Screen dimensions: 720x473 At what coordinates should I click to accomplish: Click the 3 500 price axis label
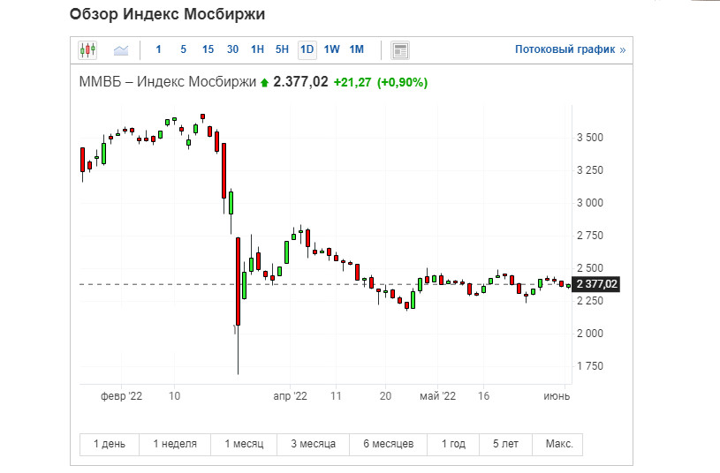pos(589,138)
